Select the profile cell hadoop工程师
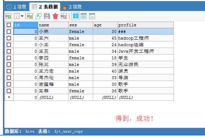This screenshot has width=205, height=137. coord(146,38)
